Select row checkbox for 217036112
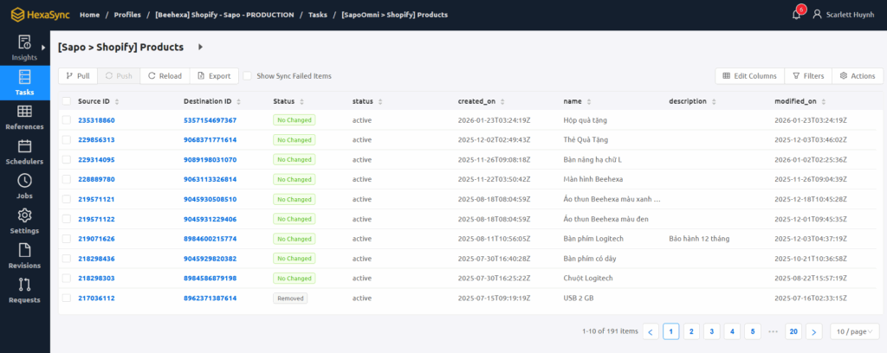 (x=67, y=298)
